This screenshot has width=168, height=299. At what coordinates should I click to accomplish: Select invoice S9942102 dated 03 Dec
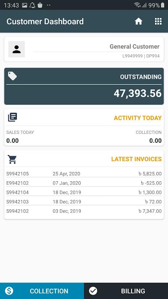(84, 211)
